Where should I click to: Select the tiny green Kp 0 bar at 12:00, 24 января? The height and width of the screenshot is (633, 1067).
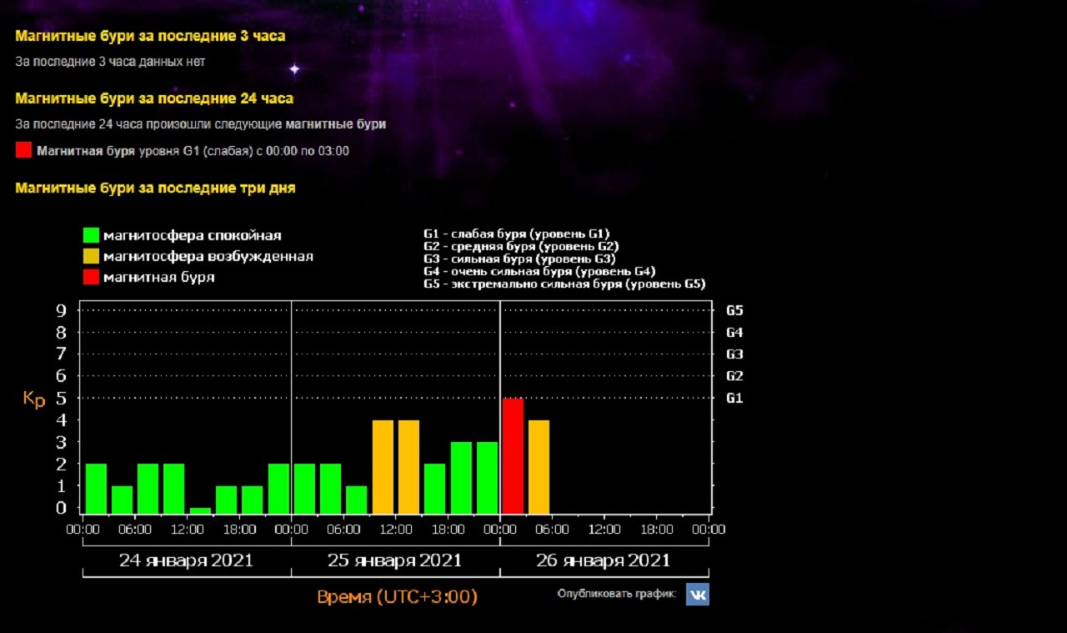click(200, 510)
